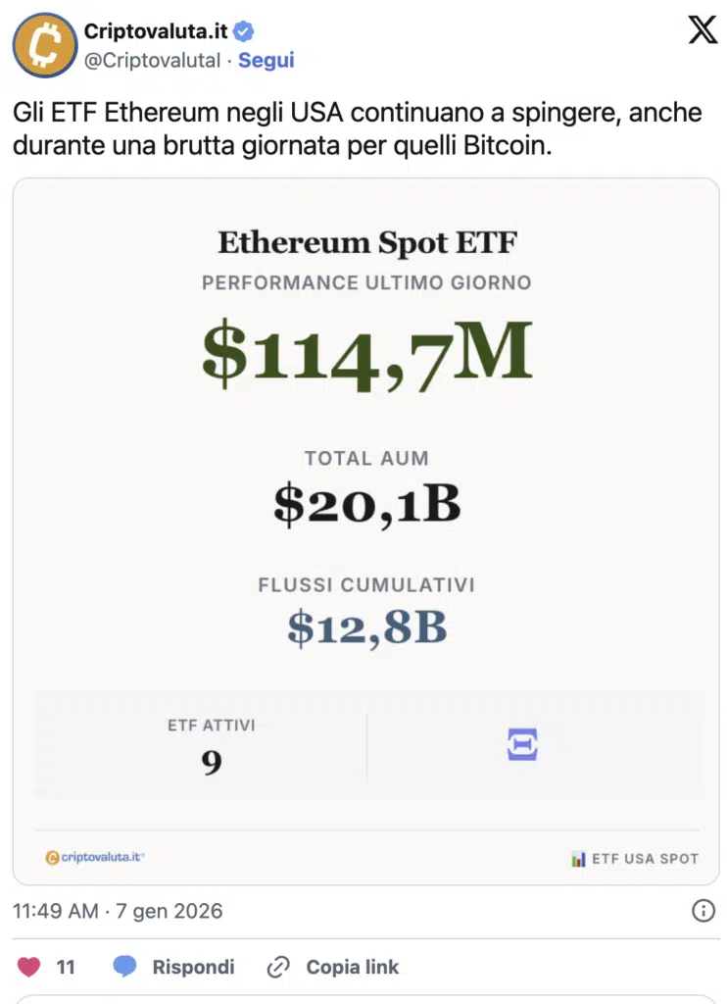Open the @Criptovalutal handle link

pos(152,60)
